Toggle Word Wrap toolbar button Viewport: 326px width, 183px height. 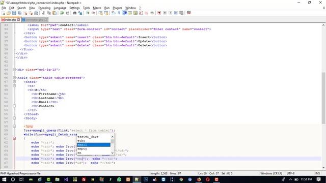[x=114, y=13]
